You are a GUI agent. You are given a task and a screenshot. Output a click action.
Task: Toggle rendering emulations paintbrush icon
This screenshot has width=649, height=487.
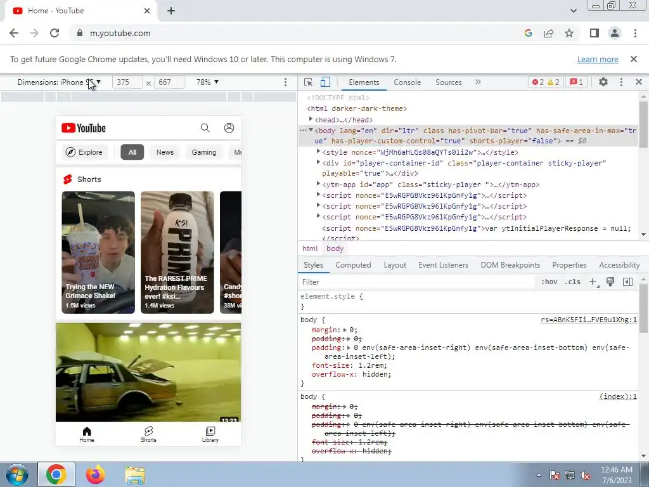tap(610, 282)
